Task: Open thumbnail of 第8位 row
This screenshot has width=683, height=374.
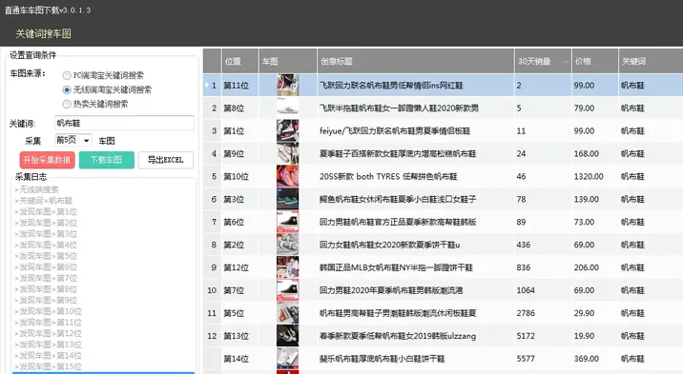Action: pos(287,108)
